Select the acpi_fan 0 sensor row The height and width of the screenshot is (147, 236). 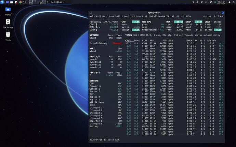tap(106, 121)
